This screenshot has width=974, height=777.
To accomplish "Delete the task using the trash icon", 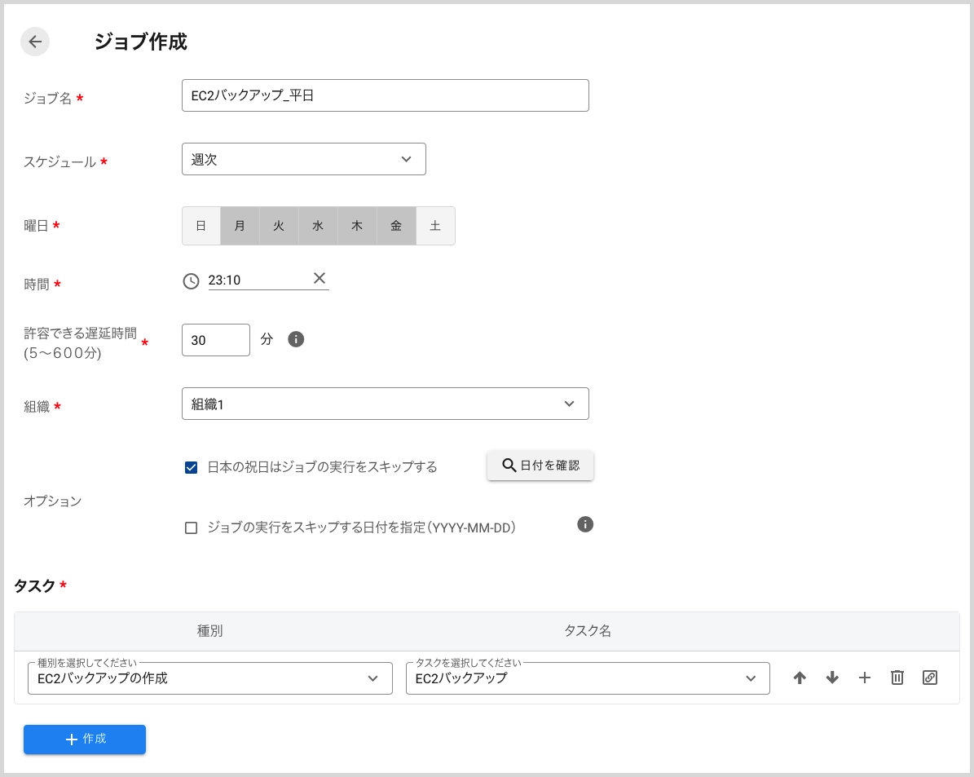I will point(897,678).
